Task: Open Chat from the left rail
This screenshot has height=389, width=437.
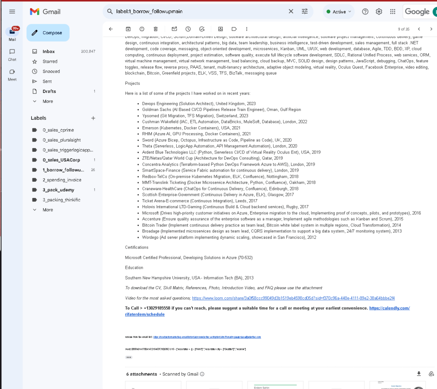Action: 12,55
